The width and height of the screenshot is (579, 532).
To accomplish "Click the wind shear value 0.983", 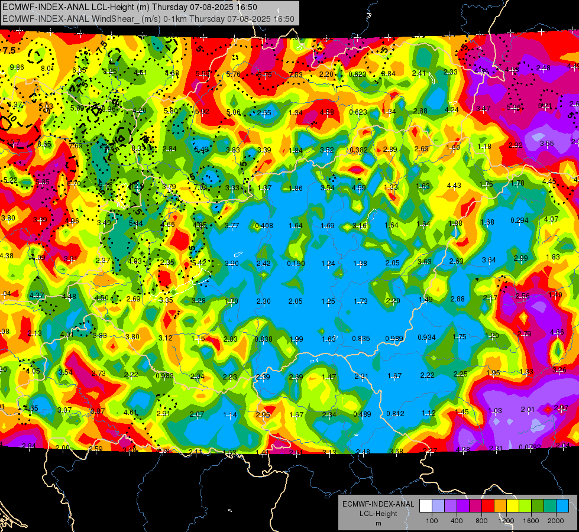I will pos(164,375).
